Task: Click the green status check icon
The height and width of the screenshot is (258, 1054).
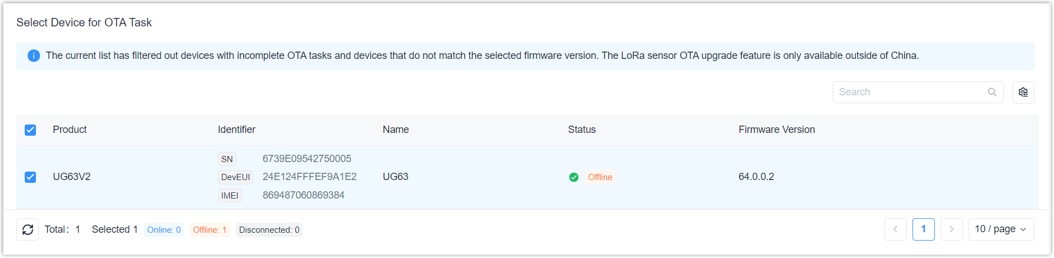Action: click(574, 177)
